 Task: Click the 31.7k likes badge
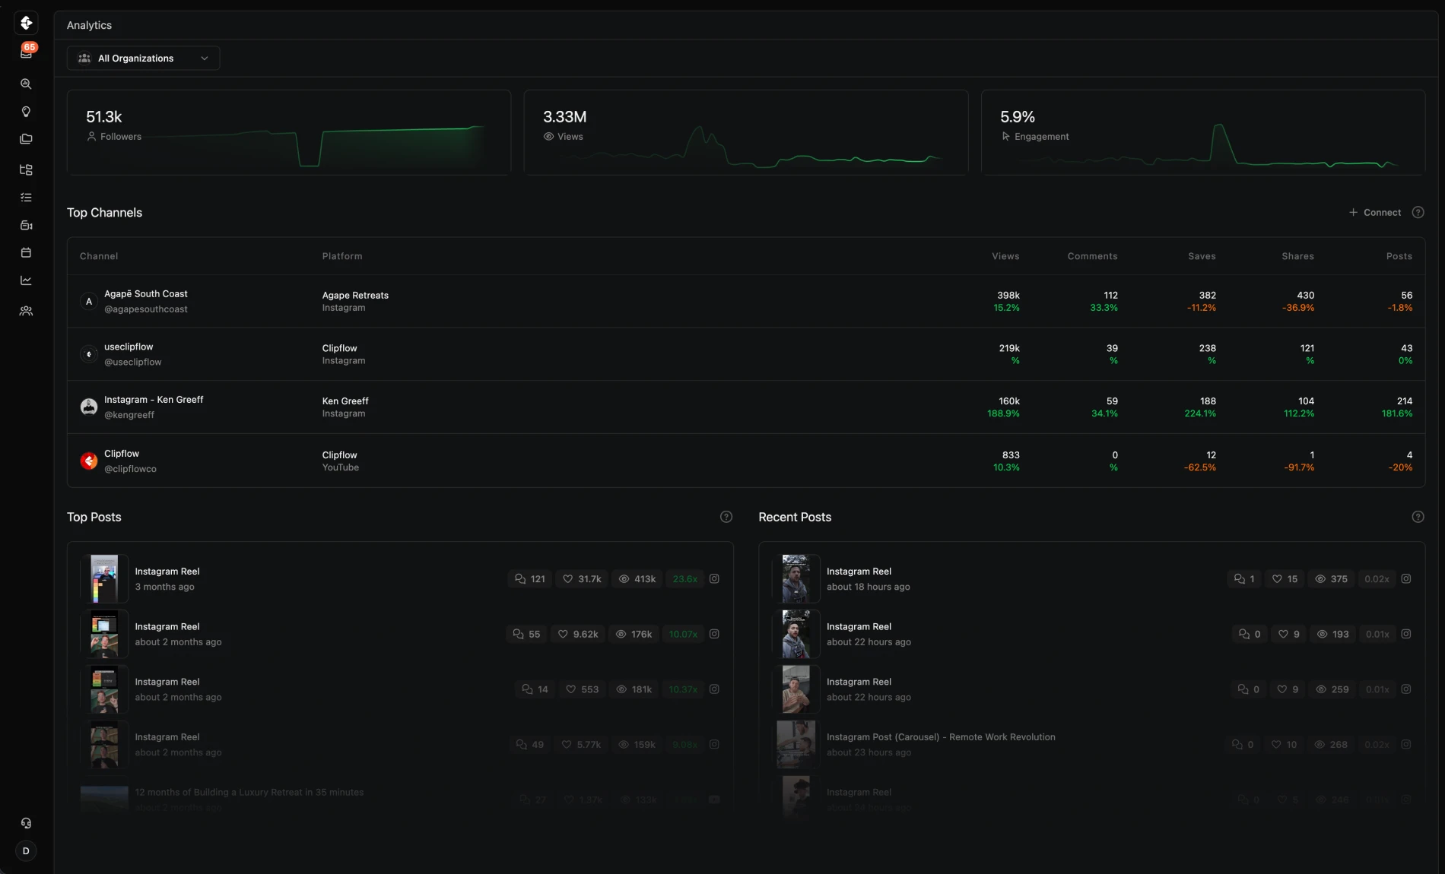[x=582, y=578]
